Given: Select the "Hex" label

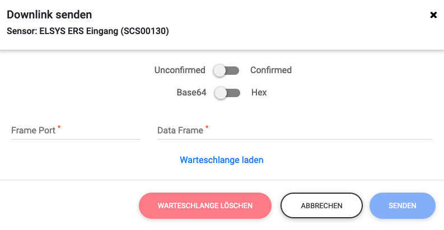Looking at the screenshot, I should coord(259,93).
